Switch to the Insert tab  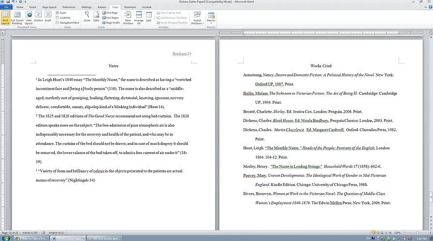click(32, 7)
